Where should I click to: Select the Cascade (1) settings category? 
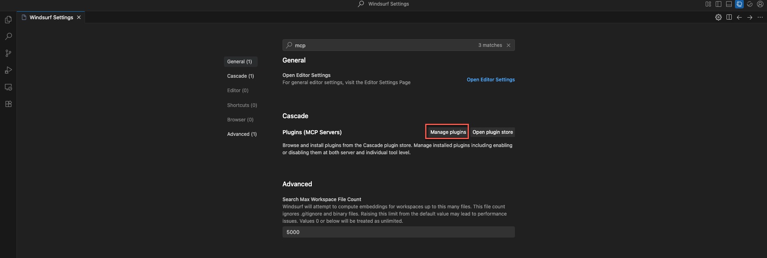(240, 76)
